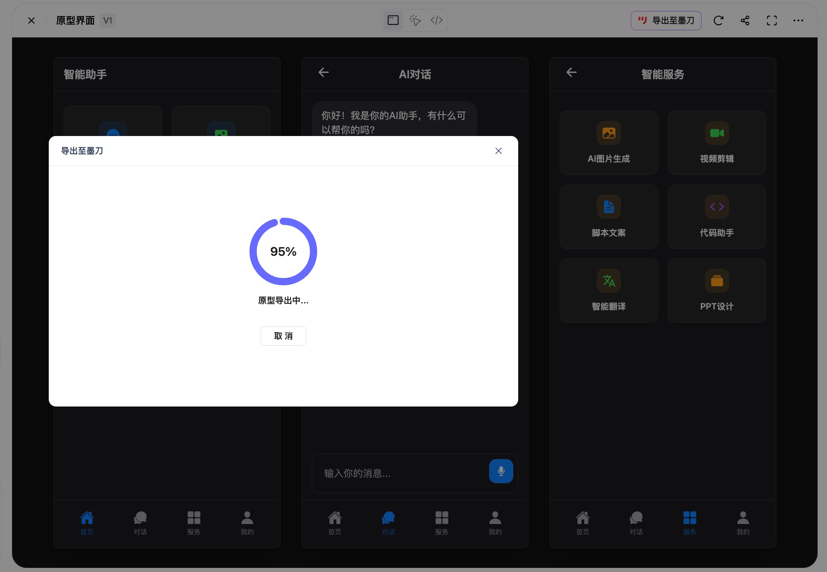Enter fullscreen mode via the expand icon

coord(771,20)
